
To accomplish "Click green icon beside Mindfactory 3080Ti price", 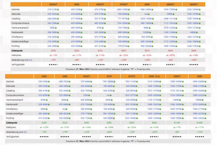I will point(183,109).
